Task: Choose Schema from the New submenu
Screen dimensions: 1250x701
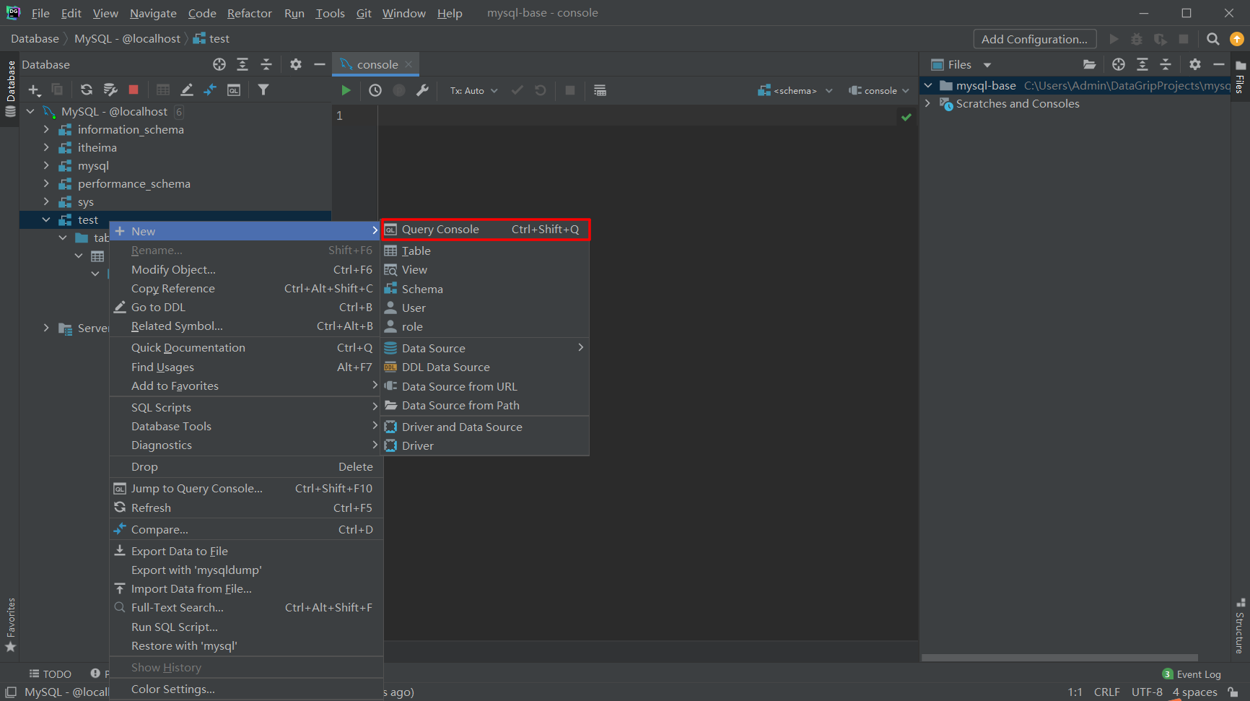Action: click(x=485, y=289)
